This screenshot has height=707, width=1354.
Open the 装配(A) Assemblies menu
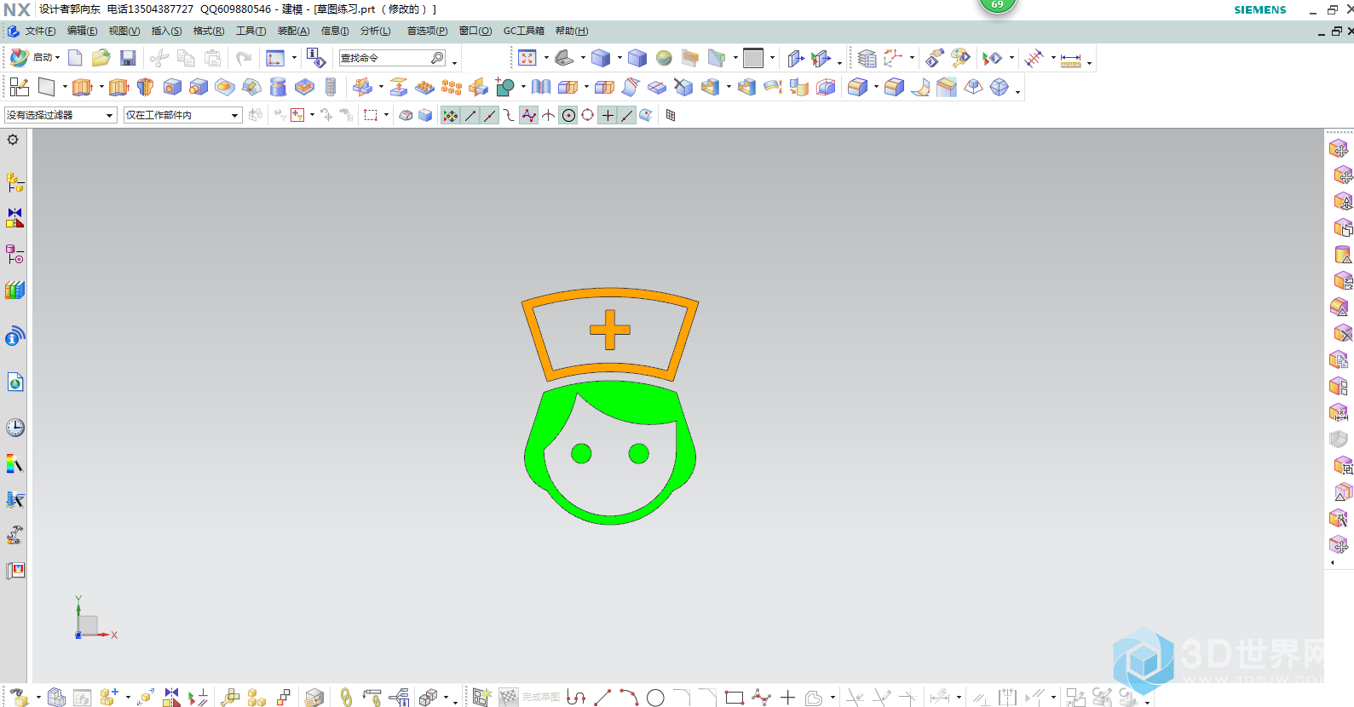(x=293, y=31)
